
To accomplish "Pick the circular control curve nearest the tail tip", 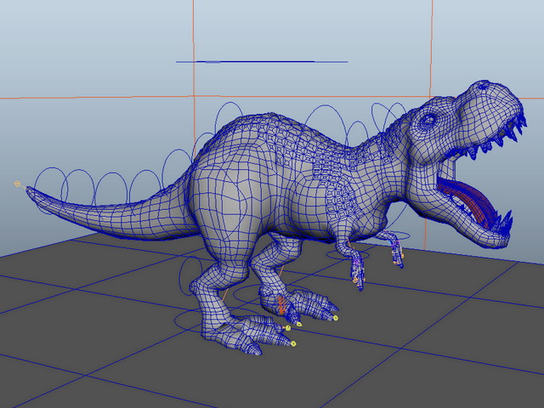I will click(x=51, y=187).
